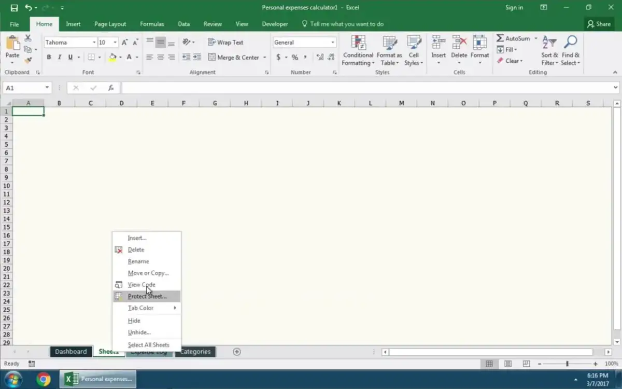Open Format as Table gallery
Viewport: 622px width, 389px height.
[389, 43]
